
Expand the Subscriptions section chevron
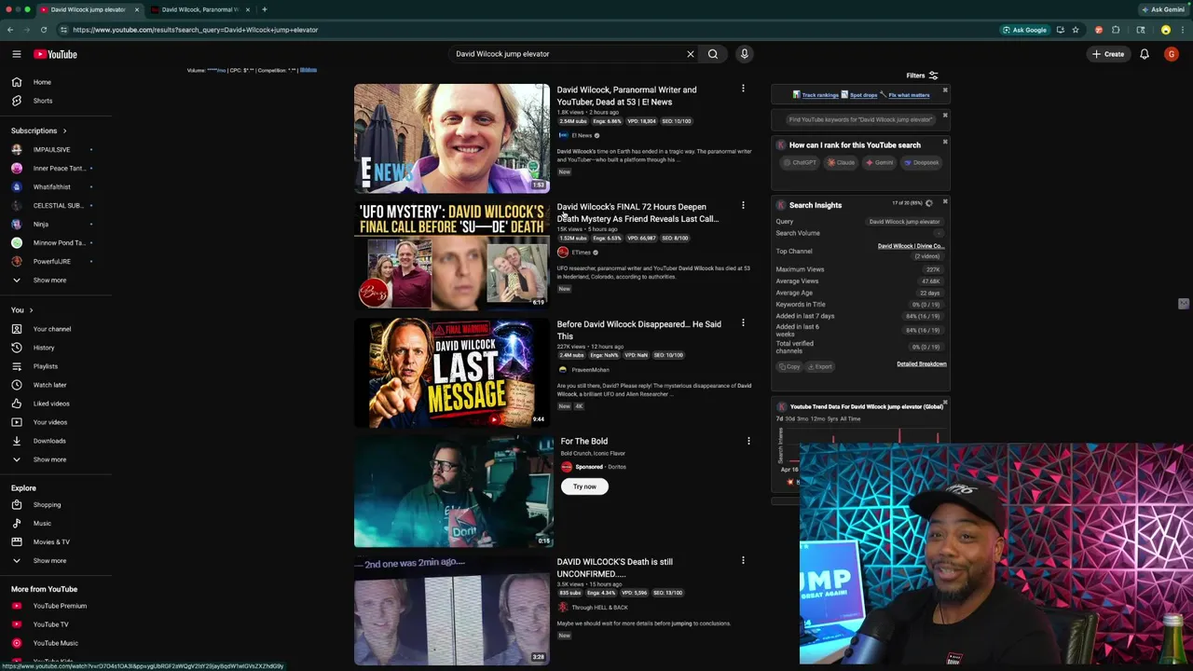point(64,130)
